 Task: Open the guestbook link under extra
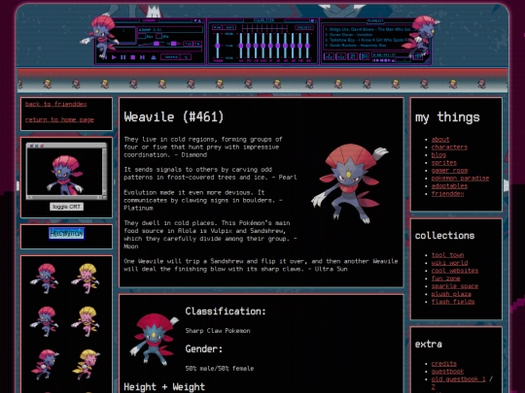447,372
